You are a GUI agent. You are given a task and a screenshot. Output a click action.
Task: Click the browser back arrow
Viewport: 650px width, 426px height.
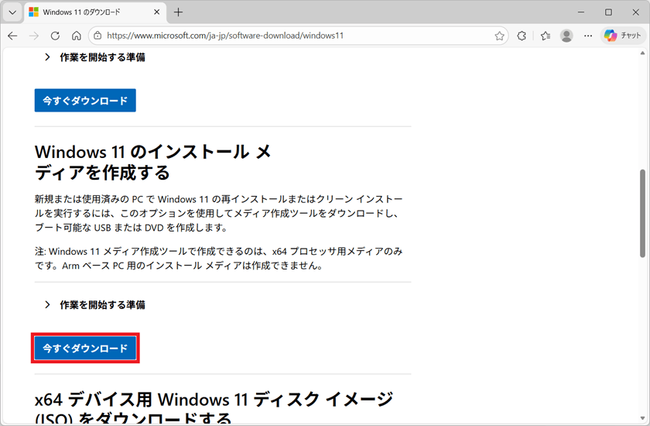pos(13,36)
